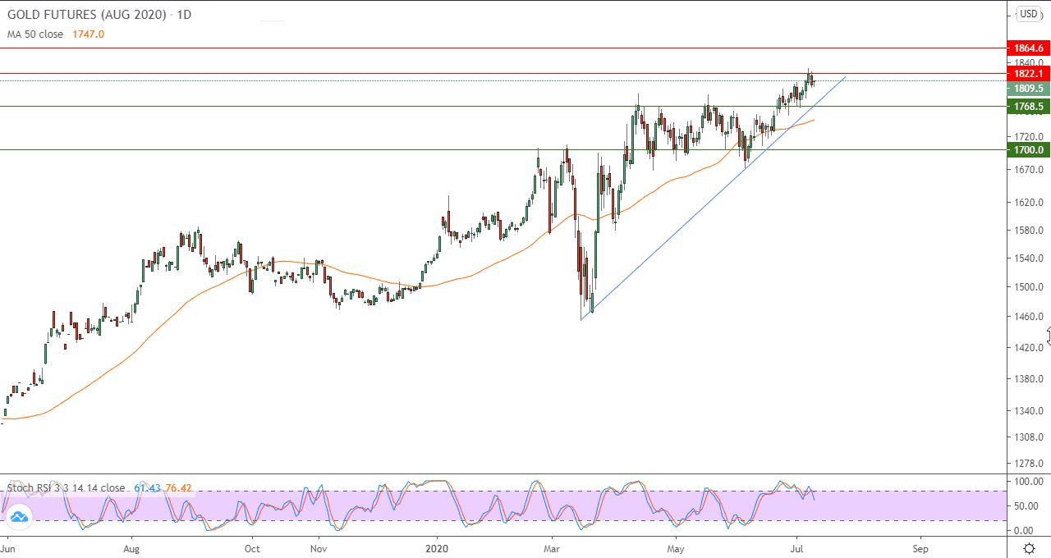Click the 1620.0 price scale tick

(x=1029, y=202)
